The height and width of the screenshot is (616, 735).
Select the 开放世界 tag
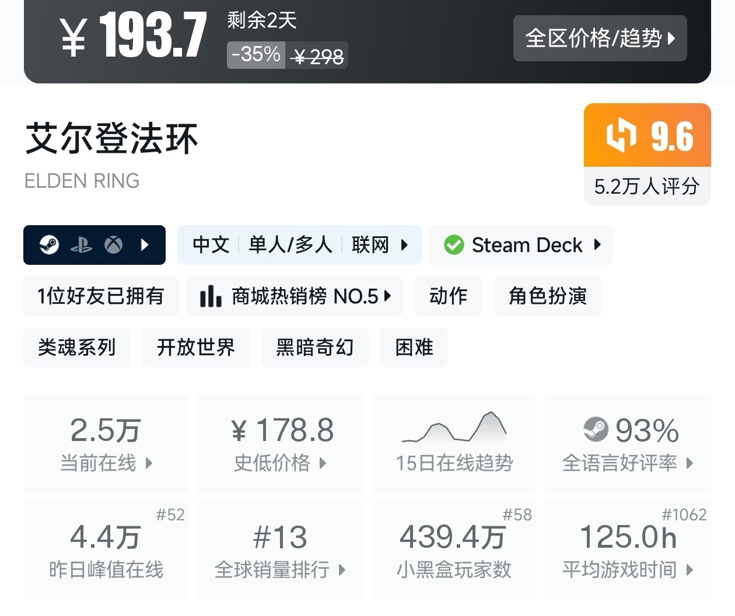point(196,348)
